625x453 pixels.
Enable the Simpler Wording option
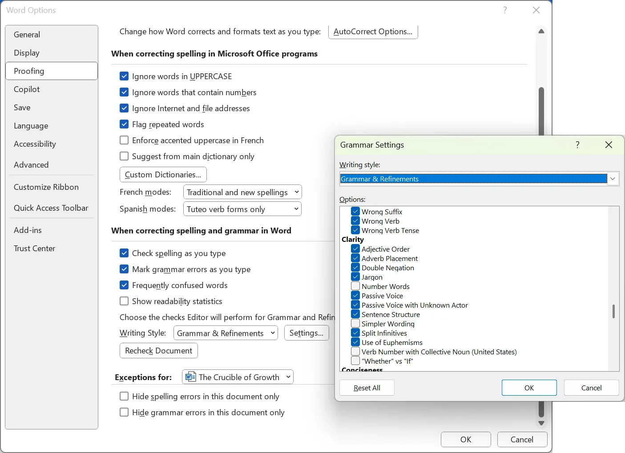click(355, 324)
